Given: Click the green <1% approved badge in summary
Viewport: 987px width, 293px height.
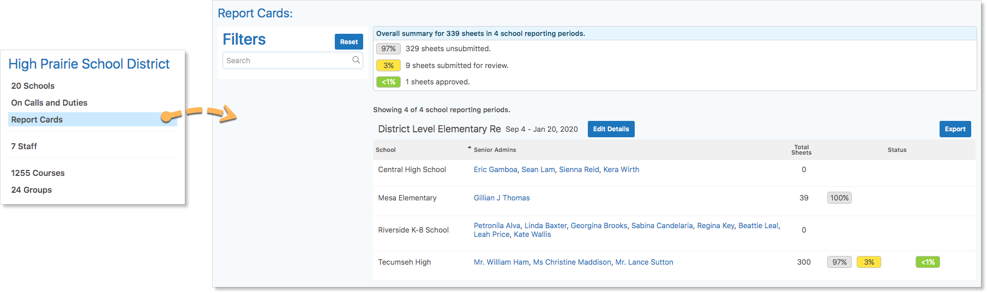Looking at the screenshot, I should click(388, 82).
